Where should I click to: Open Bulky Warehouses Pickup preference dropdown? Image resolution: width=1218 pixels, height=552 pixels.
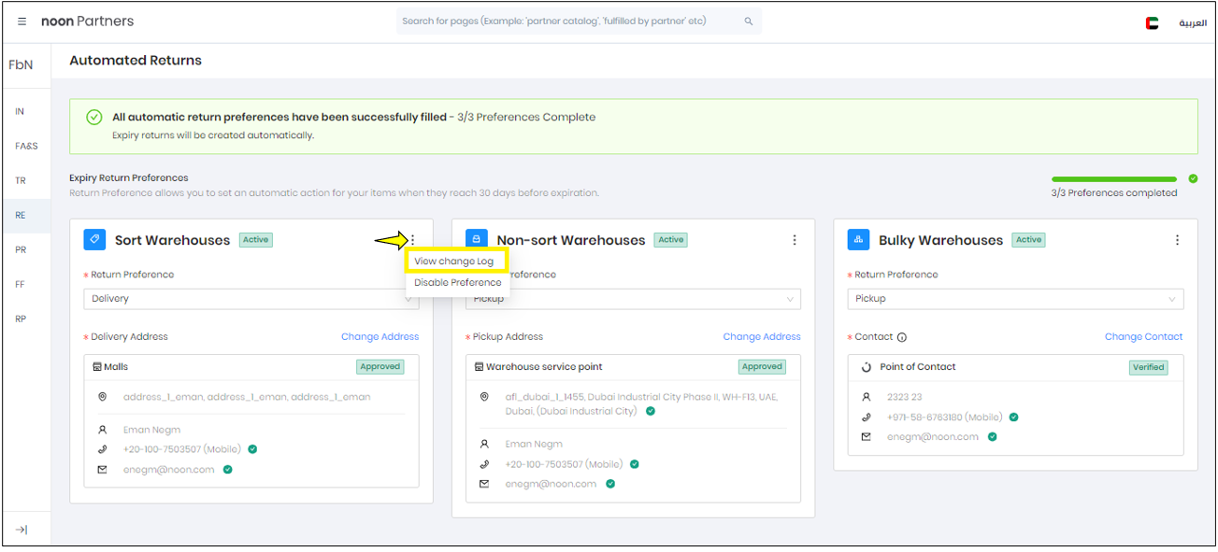[x=1015, y=299]
